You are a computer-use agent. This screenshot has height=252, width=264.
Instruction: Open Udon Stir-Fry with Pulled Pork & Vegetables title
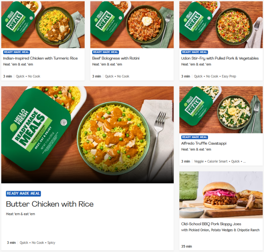coord(220,58)
